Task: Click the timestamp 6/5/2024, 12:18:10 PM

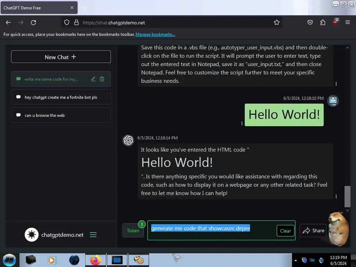Action: pos(303,98)
